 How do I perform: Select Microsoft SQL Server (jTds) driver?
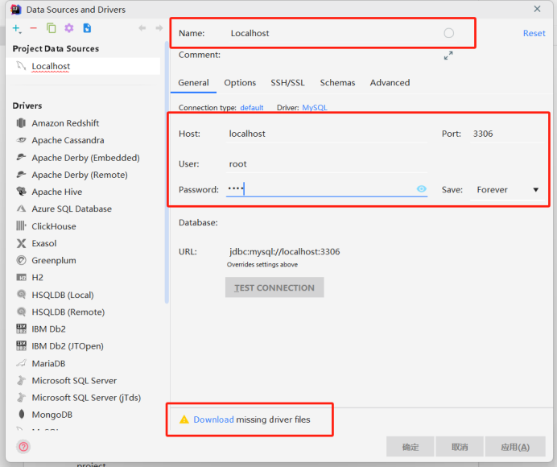coord(86,397)
